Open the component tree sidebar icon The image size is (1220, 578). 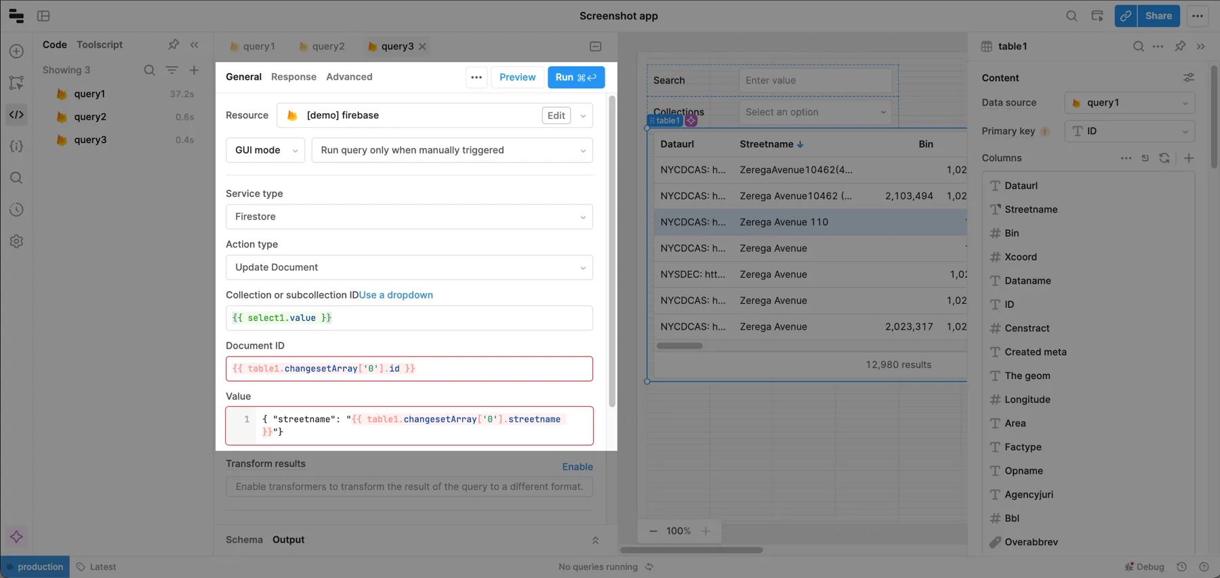pyautogui.click(x=16, y=83)
